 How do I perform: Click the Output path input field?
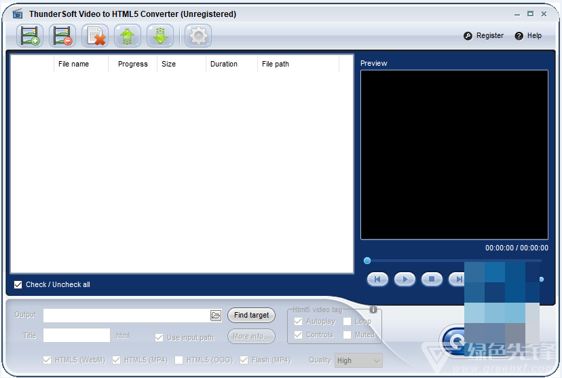click(x=126, y=316)
